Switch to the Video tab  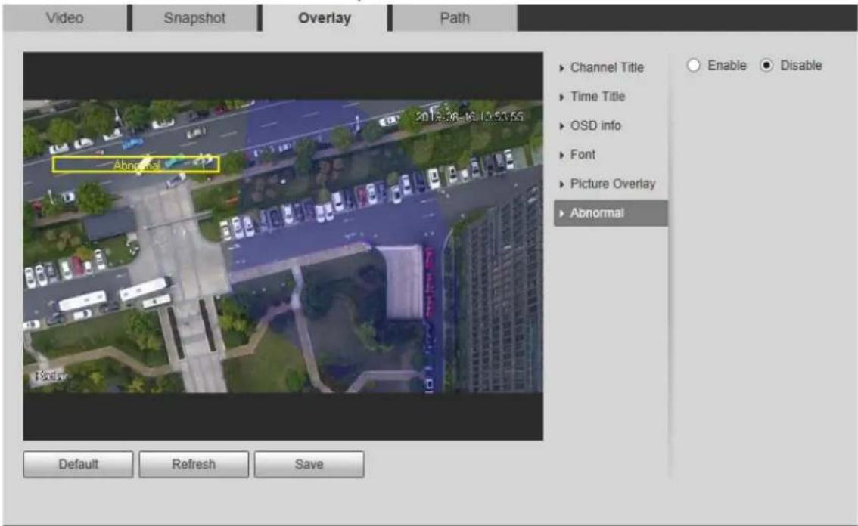point(64,18)
